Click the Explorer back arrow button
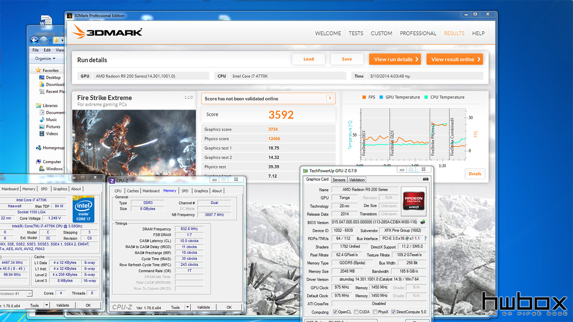Screen dimensions: 573x322 34,40
